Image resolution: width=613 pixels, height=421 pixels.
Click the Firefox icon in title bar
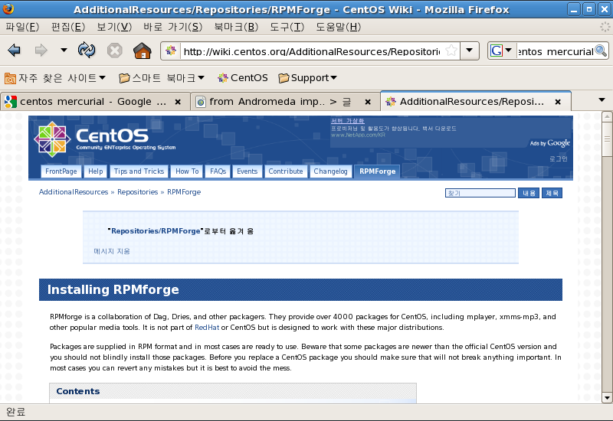pyautogui.click(x=8, y=8)
